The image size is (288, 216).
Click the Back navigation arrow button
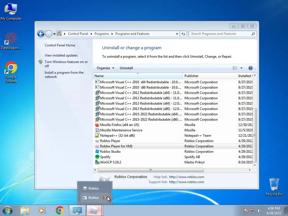[41, 34]
